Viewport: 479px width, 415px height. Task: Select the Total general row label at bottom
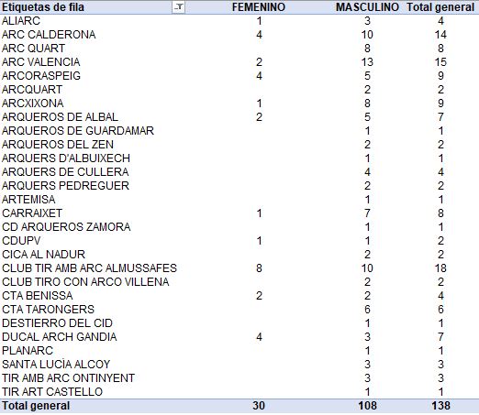point(36,406)
